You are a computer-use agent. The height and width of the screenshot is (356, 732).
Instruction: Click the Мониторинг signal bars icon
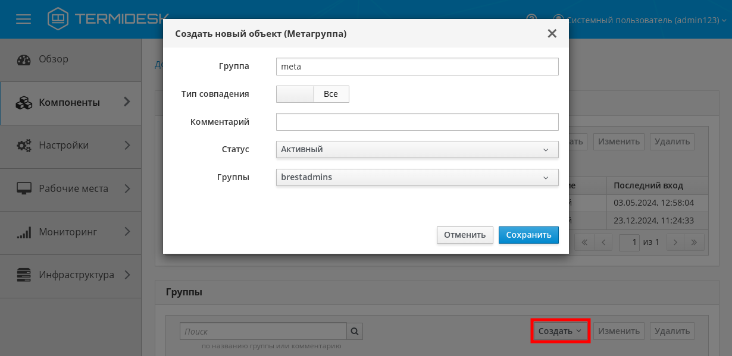click(24, 232)
